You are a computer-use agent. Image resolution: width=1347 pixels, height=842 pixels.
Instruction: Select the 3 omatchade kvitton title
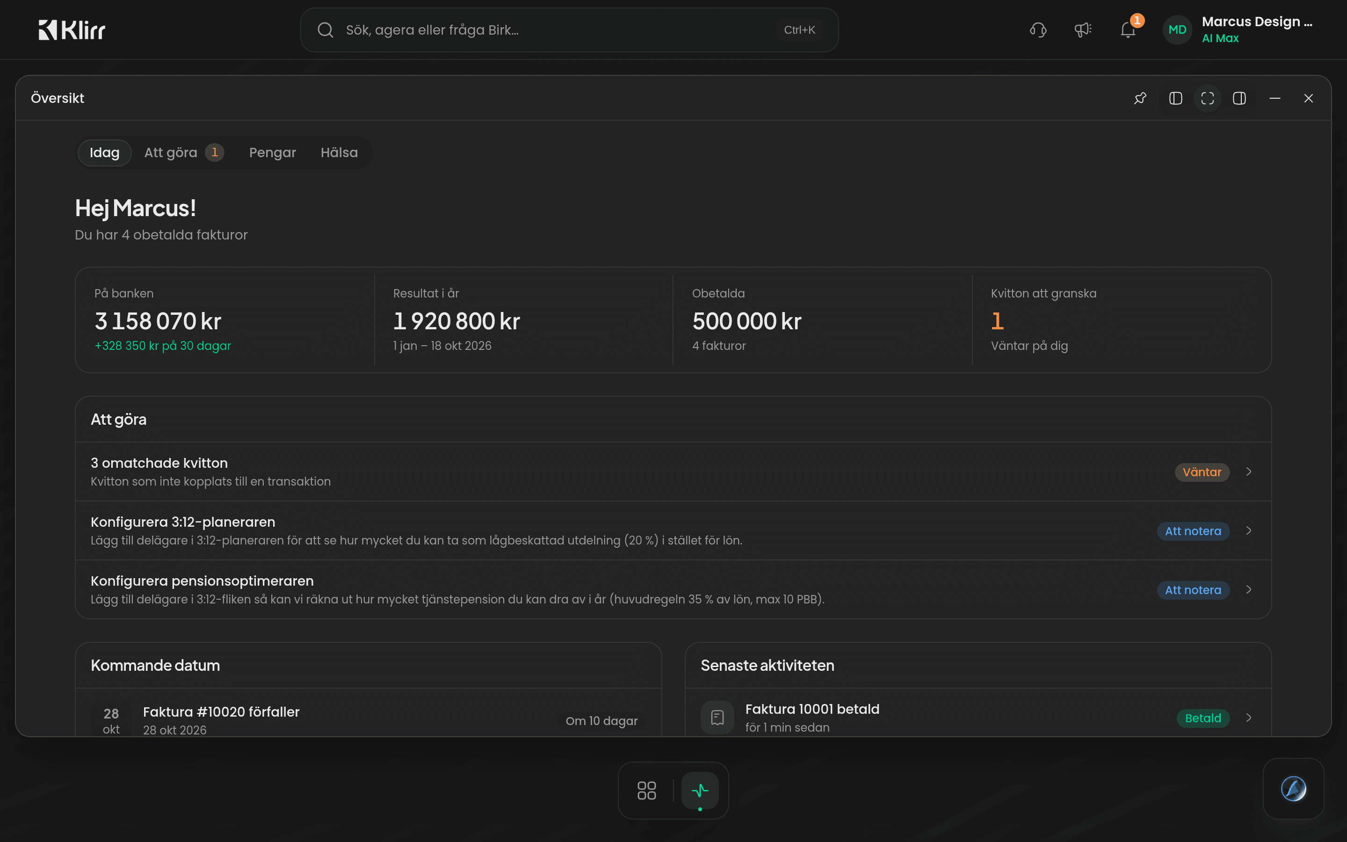(159, 463)
